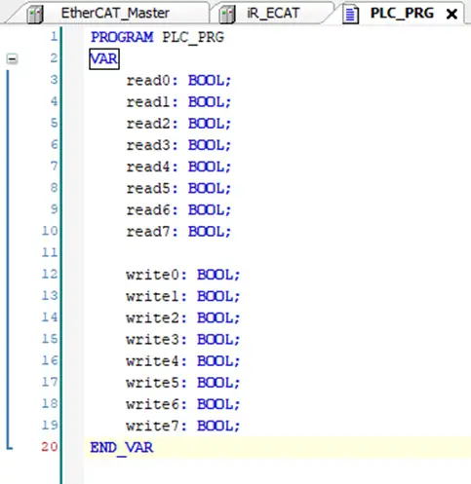Click the PLC_PRG program name on line 1

coord(193,37)
